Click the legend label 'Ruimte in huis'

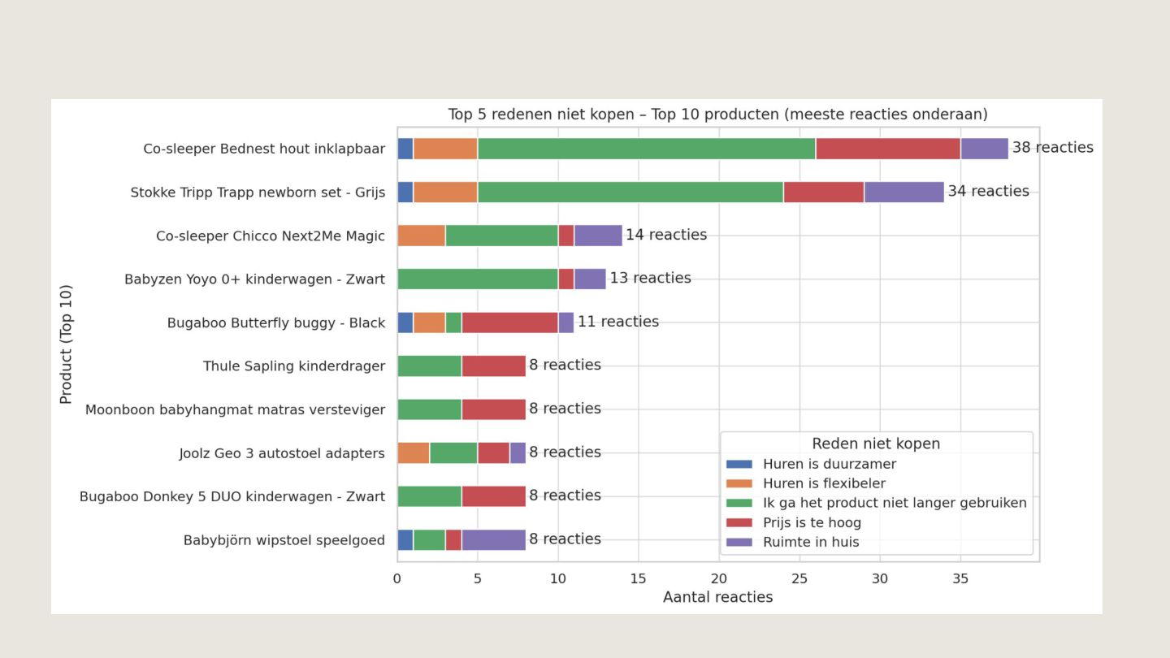coord(811,543)
